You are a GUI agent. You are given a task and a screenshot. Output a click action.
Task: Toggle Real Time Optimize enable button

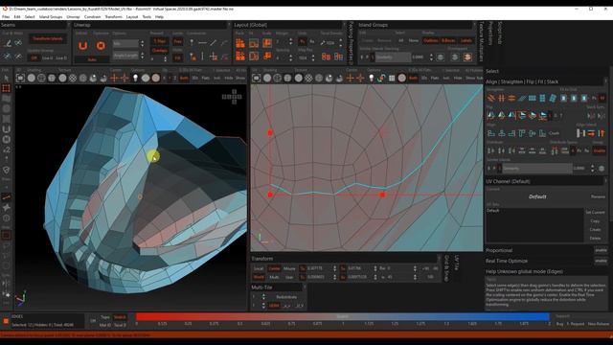[x=601, y=261]
